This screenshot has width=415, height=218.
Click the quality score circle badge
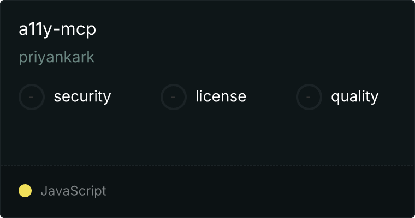point(309,97)
